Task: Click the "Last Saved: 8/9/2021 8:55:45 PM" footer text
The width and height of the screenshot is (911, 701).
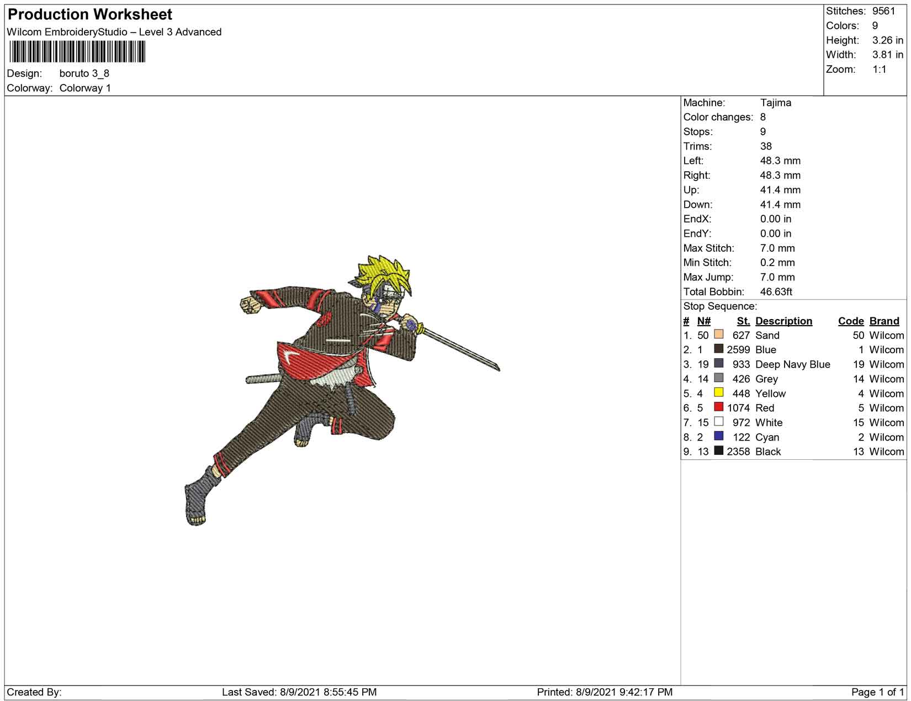Action: [299, 692]
